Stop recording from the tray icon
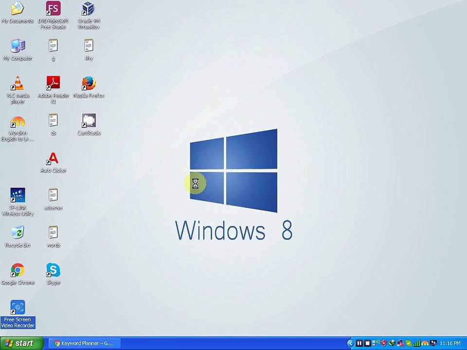467x350 pixels. click(368, 343)
